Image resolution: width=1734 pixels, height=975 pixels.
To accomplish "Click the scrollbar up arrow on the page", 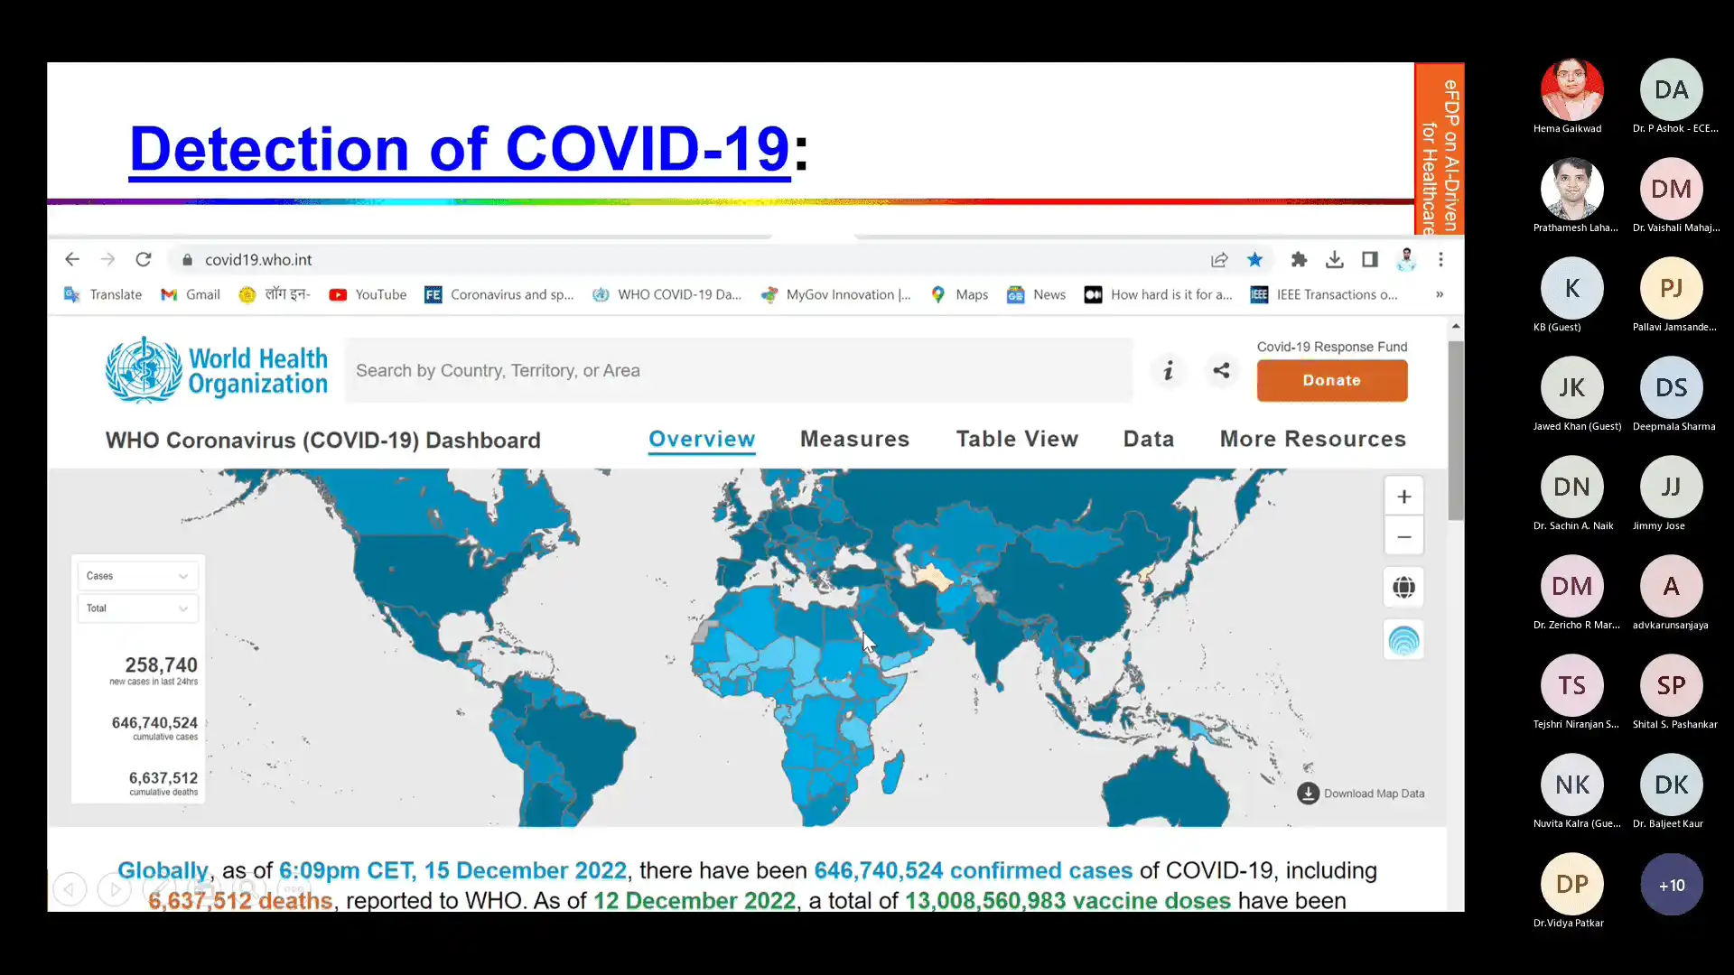I will click(x=1455, y=326).
